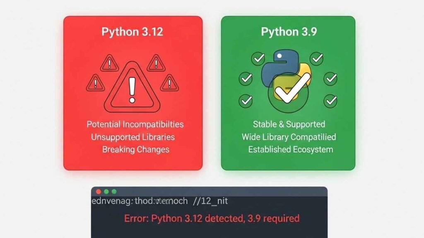Click the top-left green check circle

click(258, 59)
